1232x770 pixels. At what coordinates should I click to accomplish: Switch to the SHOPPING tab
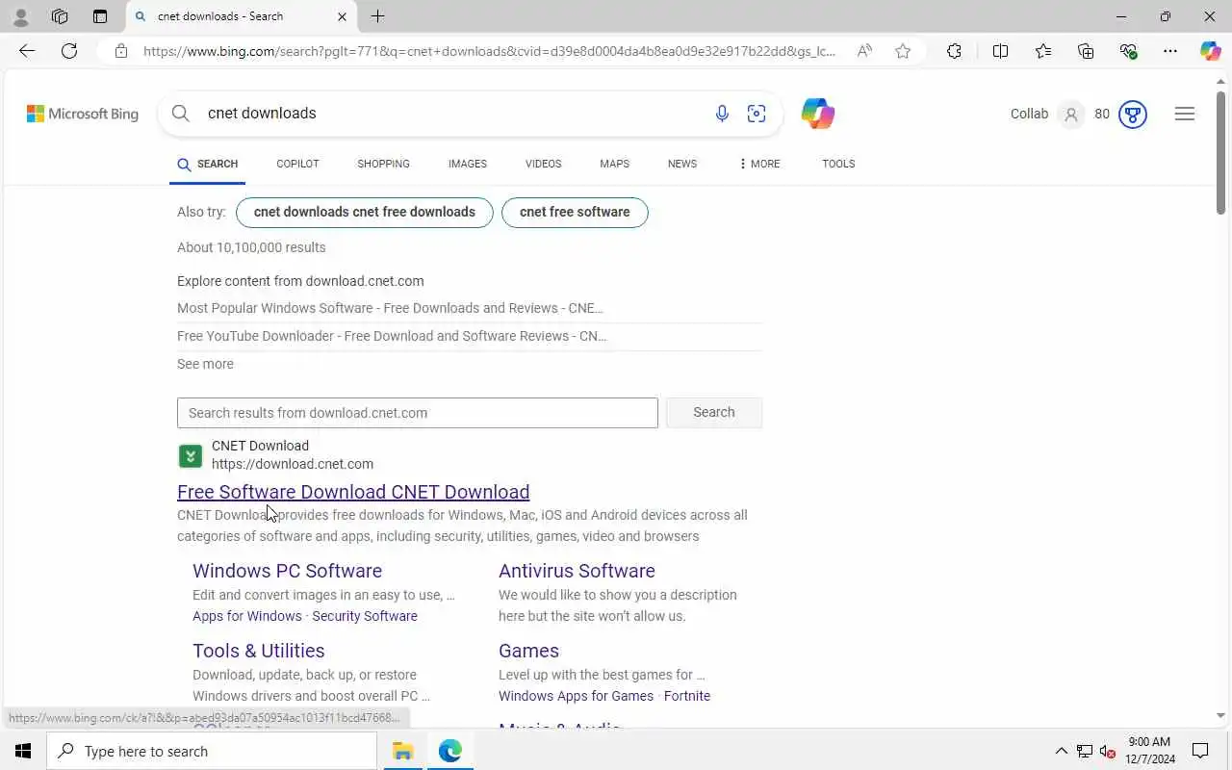383,164
